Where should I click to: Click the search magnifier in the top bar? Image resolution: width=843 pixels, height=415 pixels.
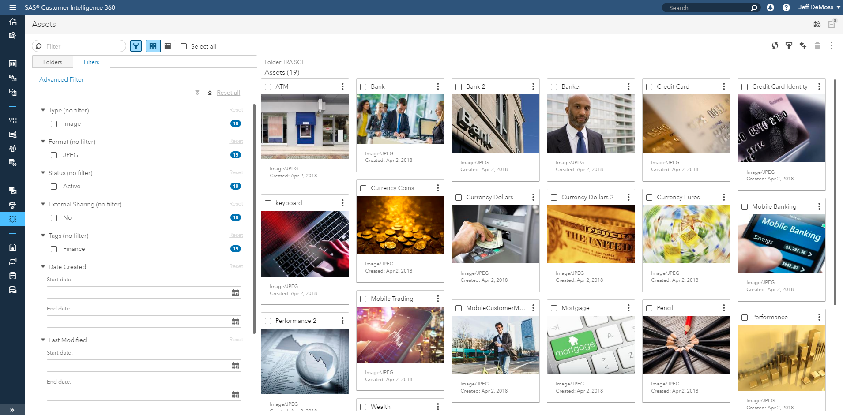tap(754, 8)
